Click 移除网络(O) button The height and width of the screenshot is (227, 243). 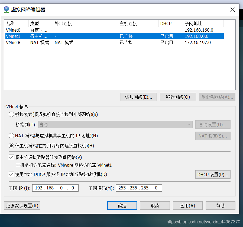click(x=178, y=97)
